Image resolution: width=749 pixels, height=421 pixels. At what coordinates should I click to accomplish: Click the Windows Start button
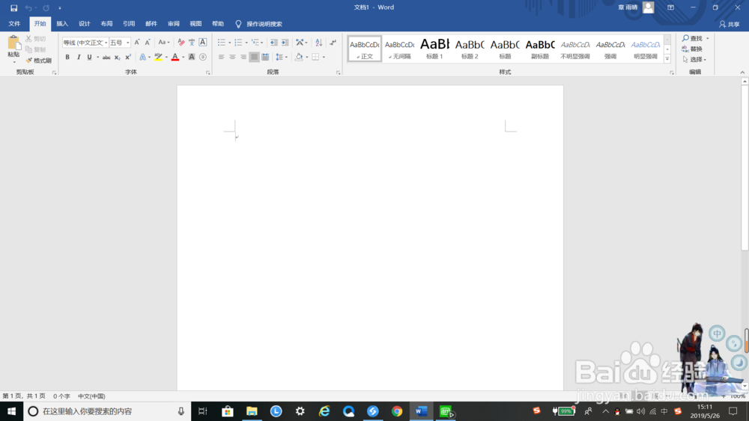11,411
